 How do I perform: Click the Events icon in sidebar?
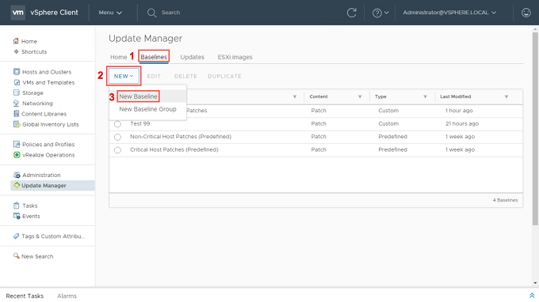pos(17,216)
